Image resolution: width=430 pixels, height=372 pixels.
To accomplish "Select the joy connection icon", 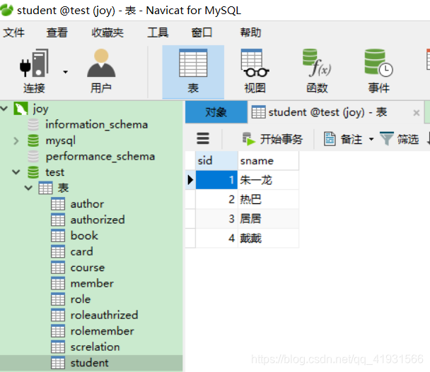I will 21,109.
